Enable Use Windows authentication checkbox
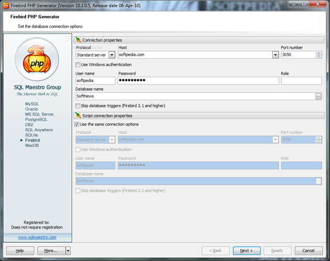Image resolution: width=330 pixels, height=261 pixels. [78, 64]
